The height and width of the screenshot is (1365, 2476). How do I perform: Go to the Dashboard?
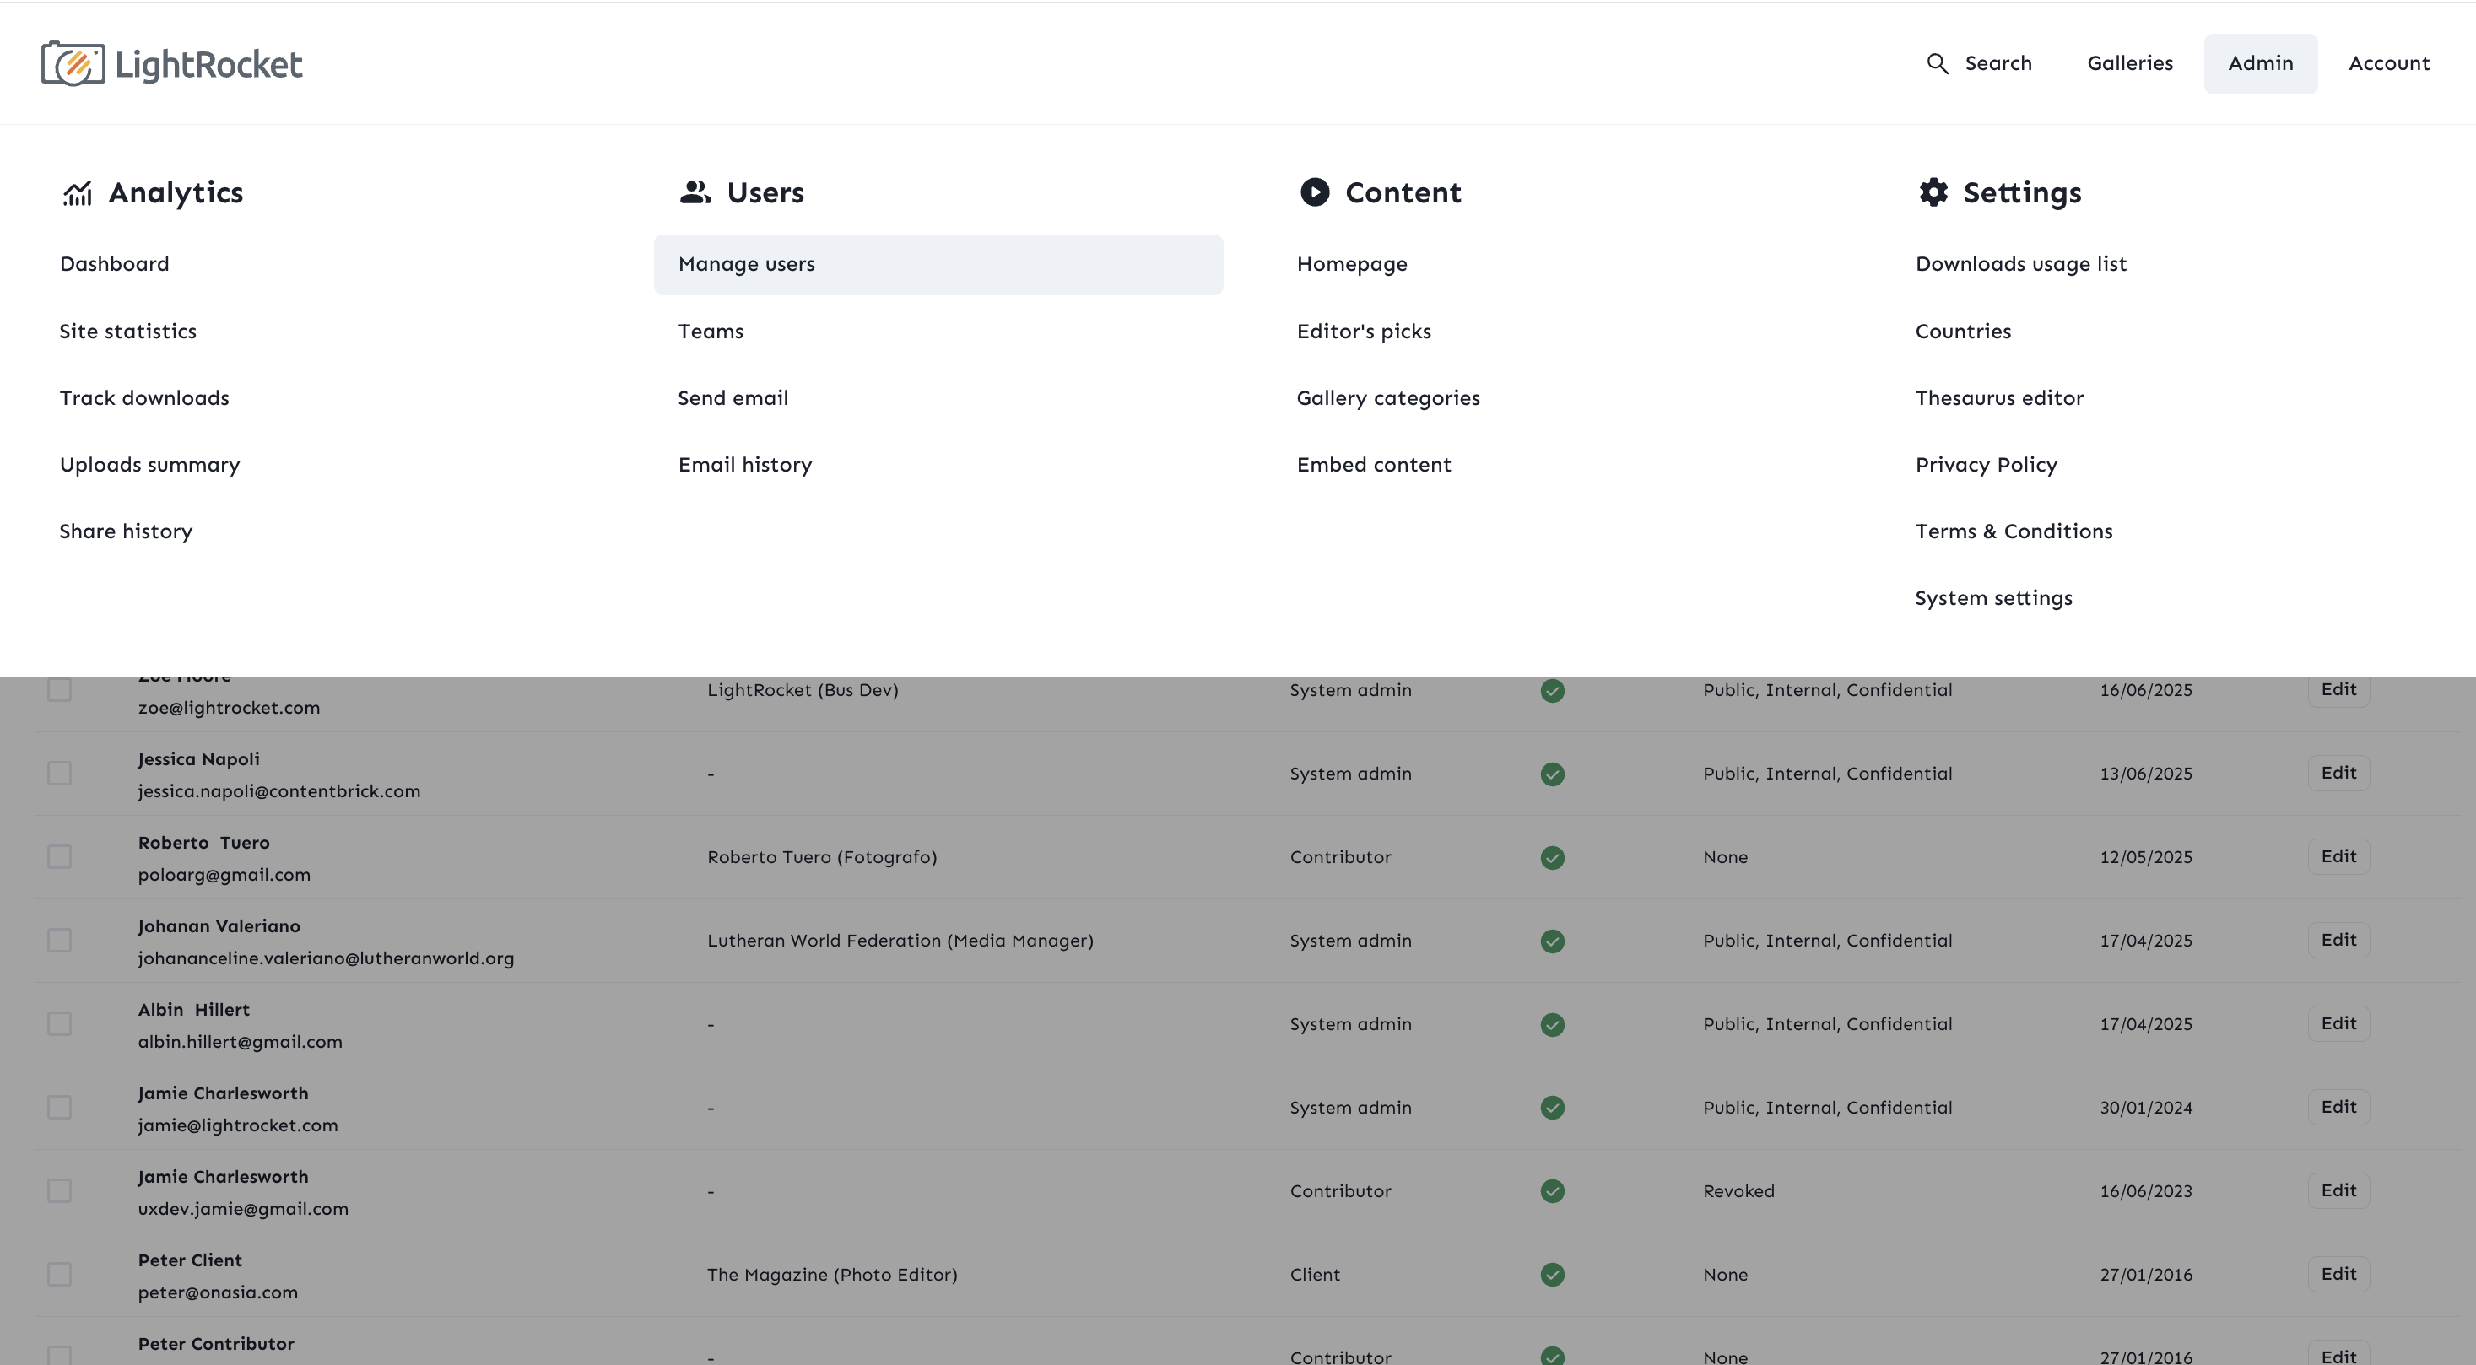[115, 264]
